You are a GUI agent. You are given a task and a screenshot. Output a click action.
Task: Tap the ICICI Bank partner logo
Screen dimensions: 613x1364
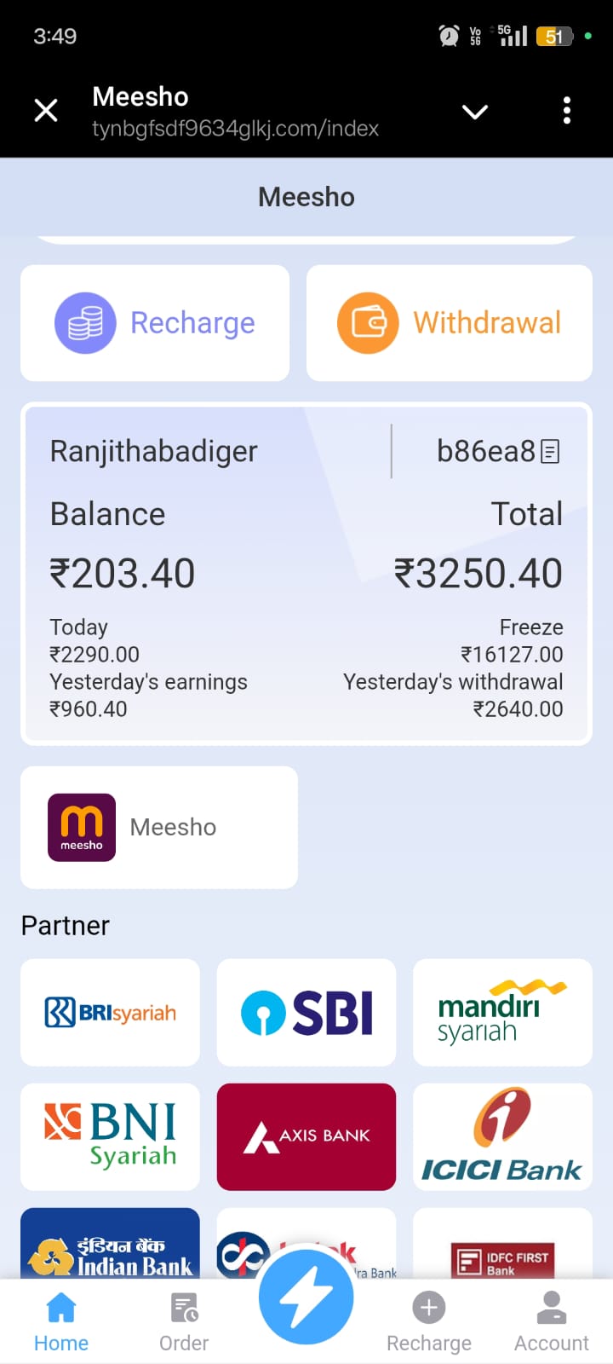[x=502, y=1136]
